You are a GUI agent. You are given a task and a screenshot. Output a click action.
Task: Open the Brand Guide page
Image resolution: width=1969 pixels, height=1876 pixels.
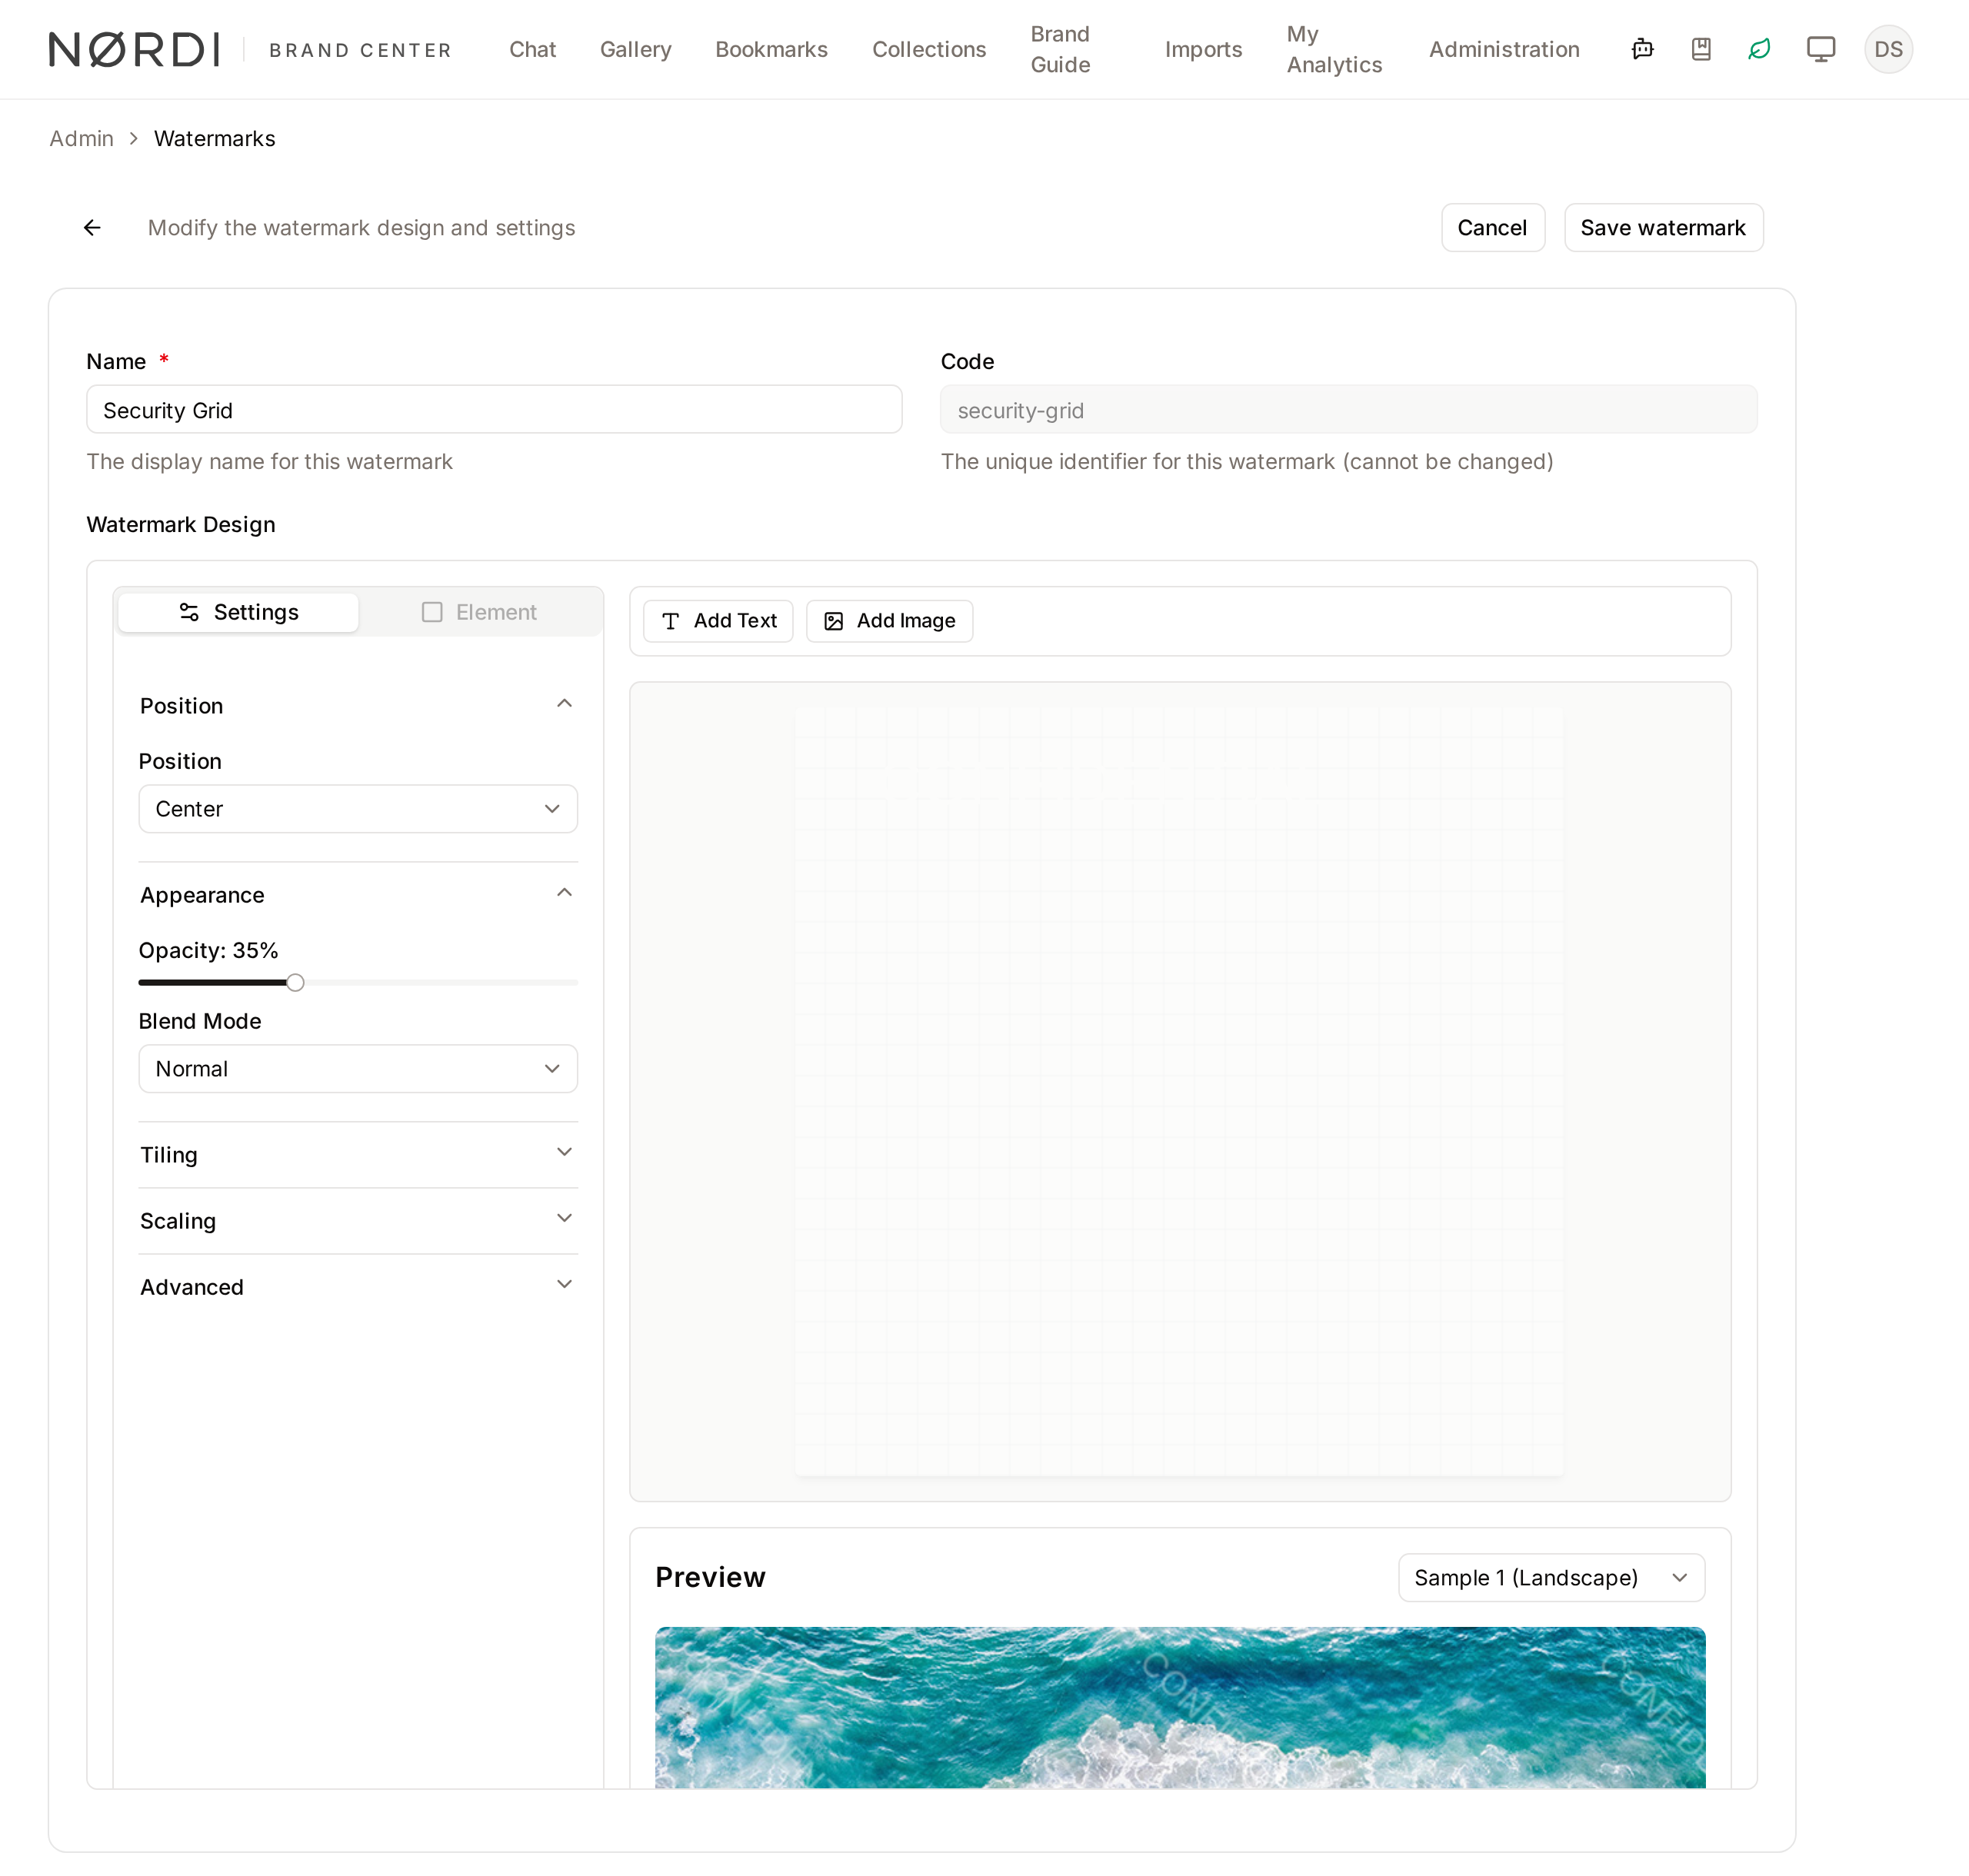coord(1060,49)
